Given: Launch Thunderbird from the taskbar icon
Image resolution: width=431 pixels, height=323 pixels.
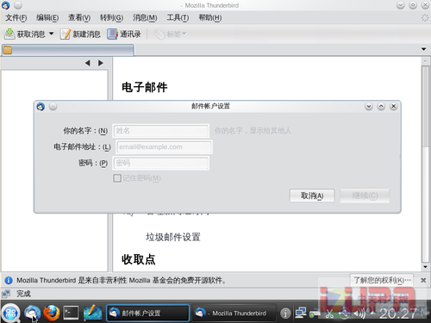Looking at the screenshot, I should (x=32, y=313).
